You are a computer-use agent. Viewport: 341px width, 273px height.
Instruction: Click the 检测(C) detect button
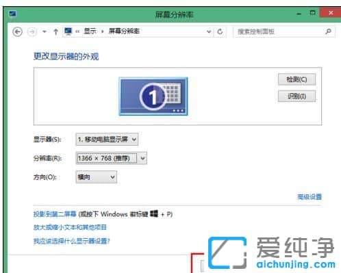coord(296,79)
